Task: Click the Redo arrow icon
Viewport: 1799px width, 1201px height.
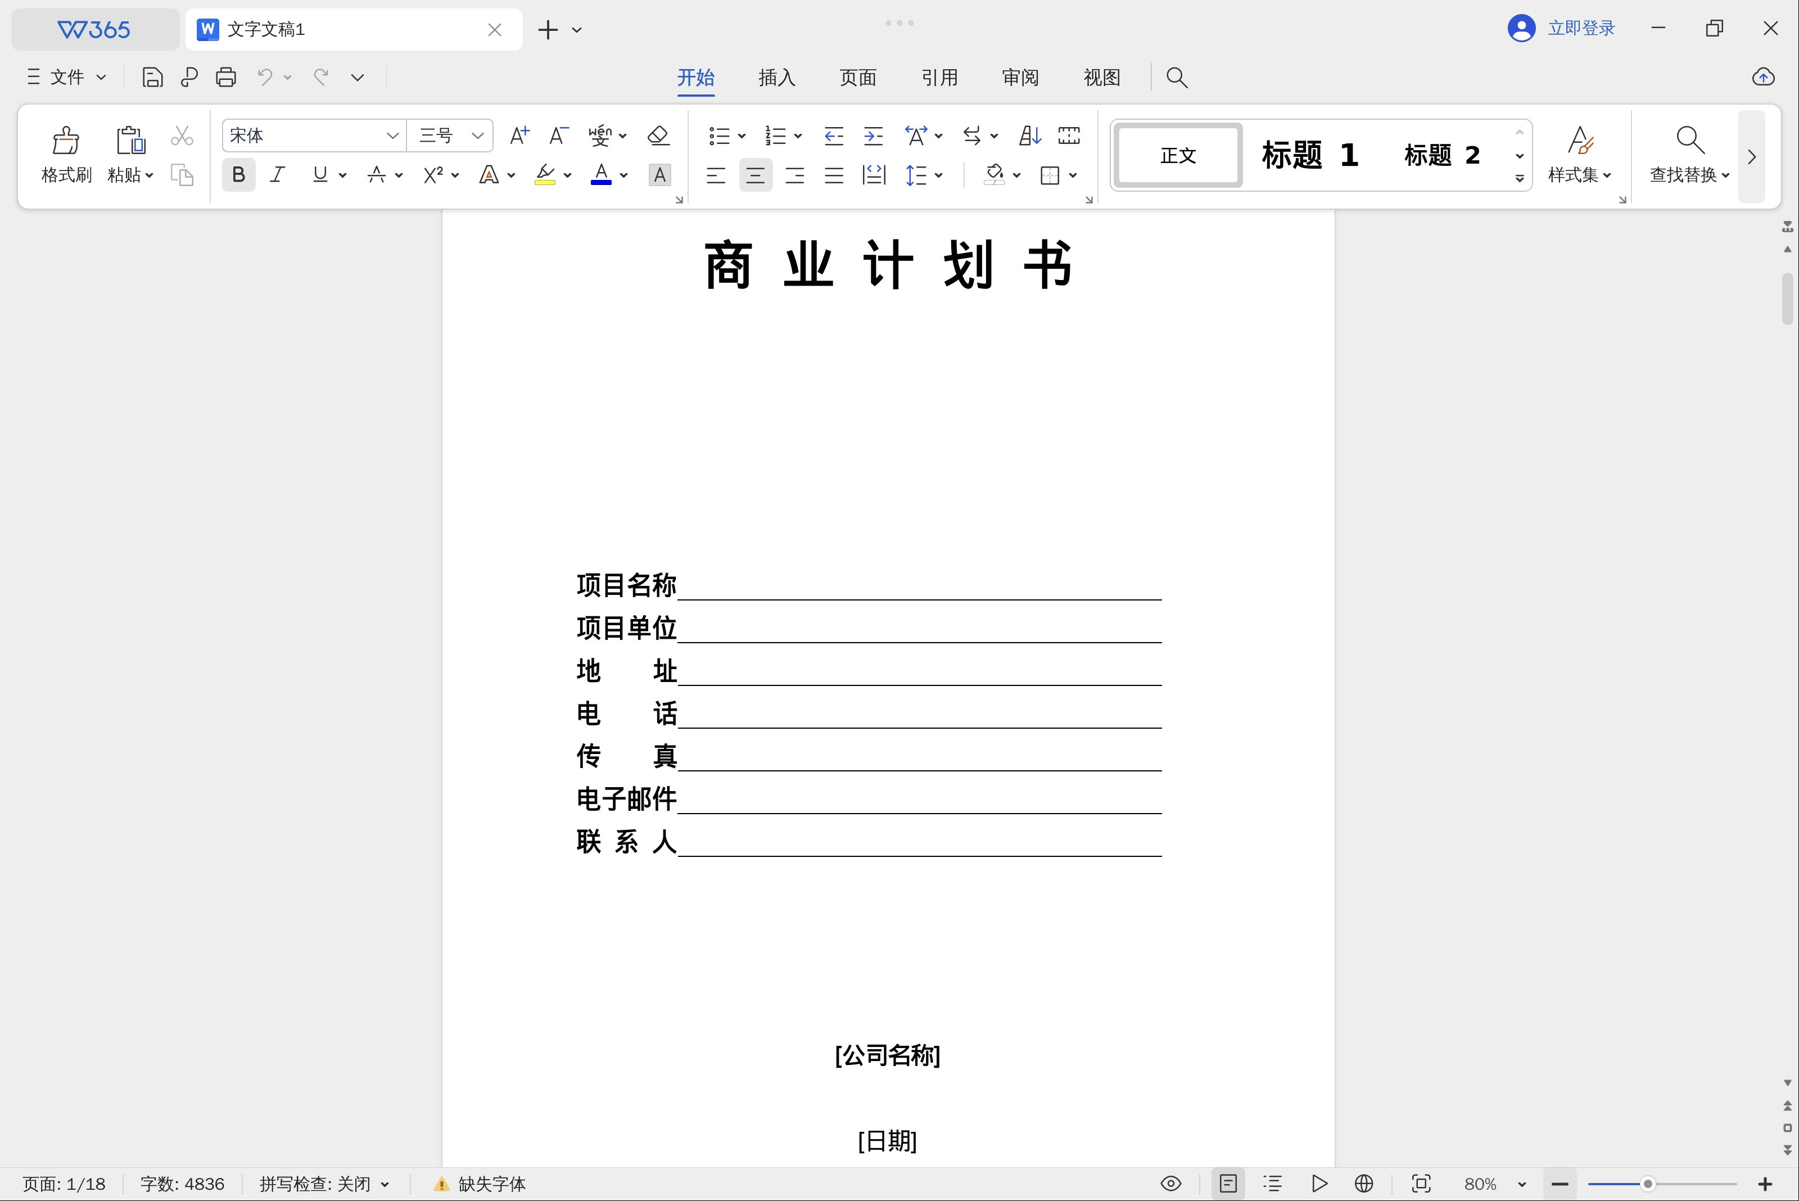Action: [x=321, y=76]
